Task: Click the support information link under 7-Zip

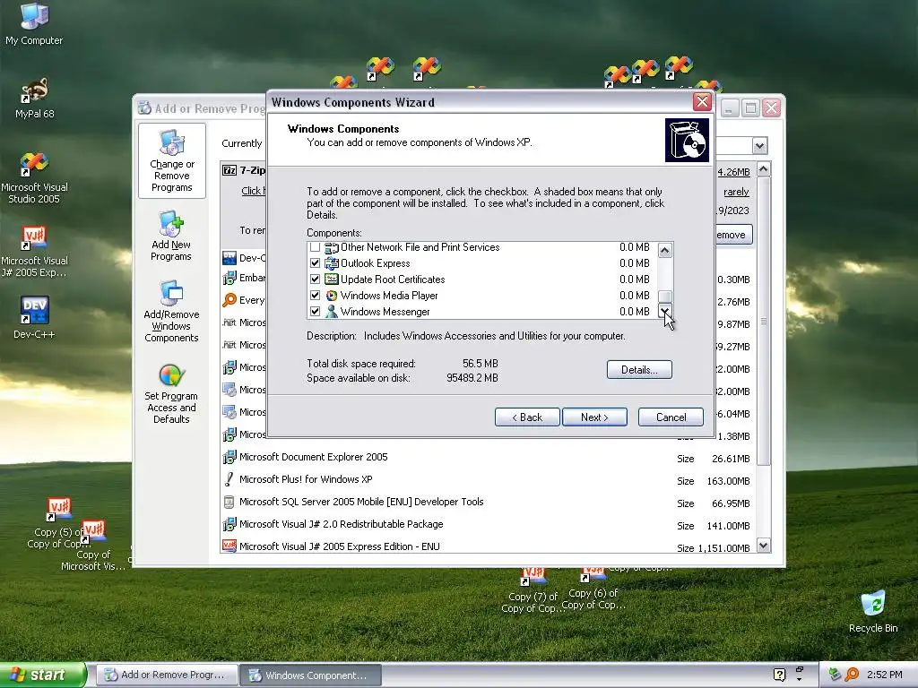Action: point(254,191)
